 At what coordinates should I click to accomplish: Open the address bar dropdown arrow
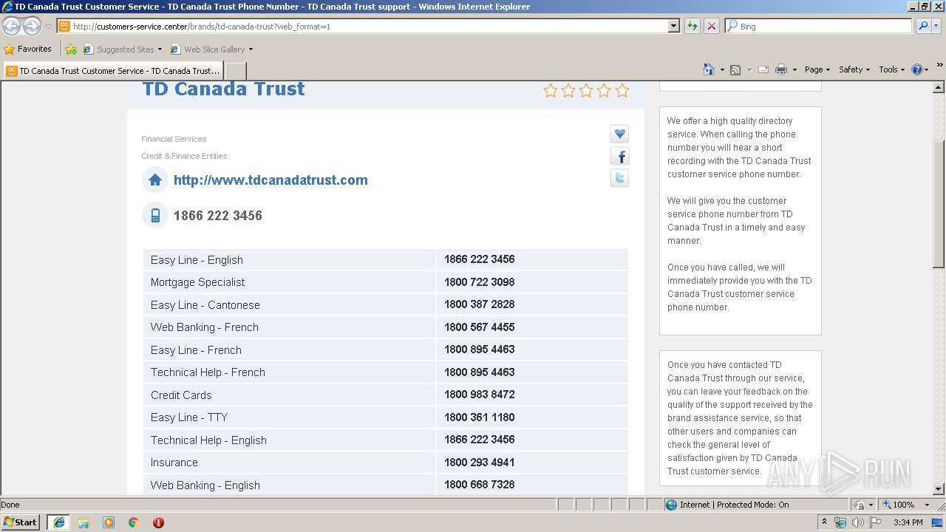[673, 26]
